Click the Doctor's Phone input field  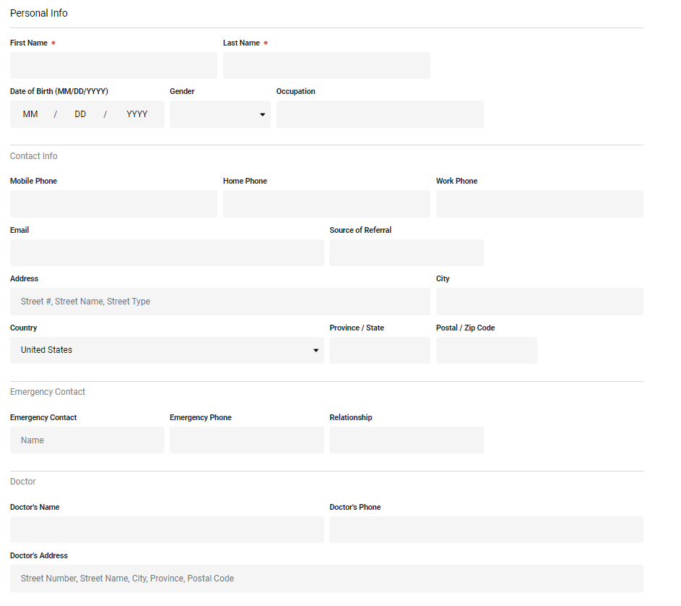pos(486,529)
